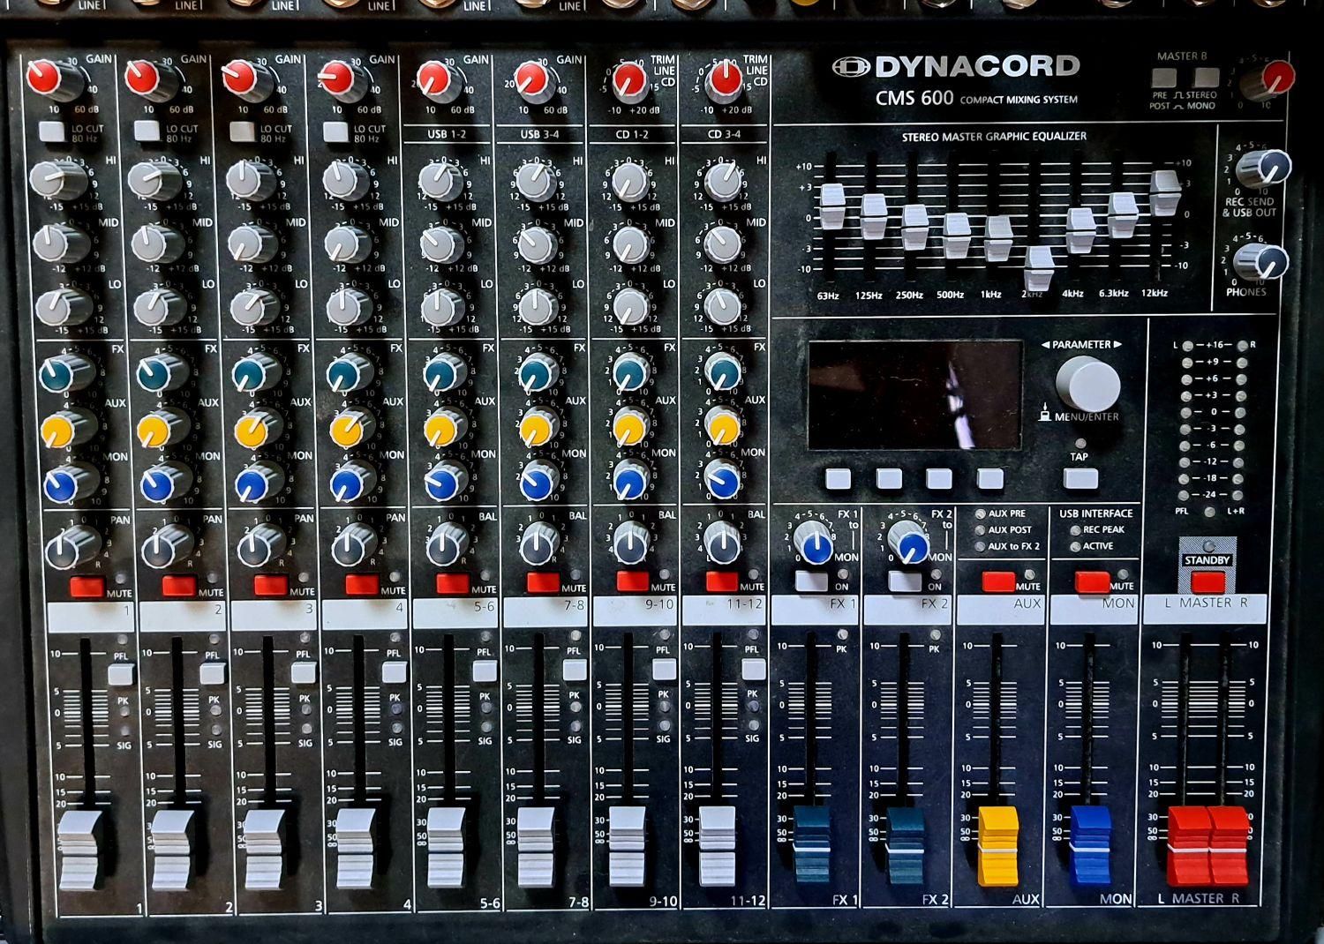
Task: Move the 12kHz graphic EQ slider
Action: [x=1165, y=193]
